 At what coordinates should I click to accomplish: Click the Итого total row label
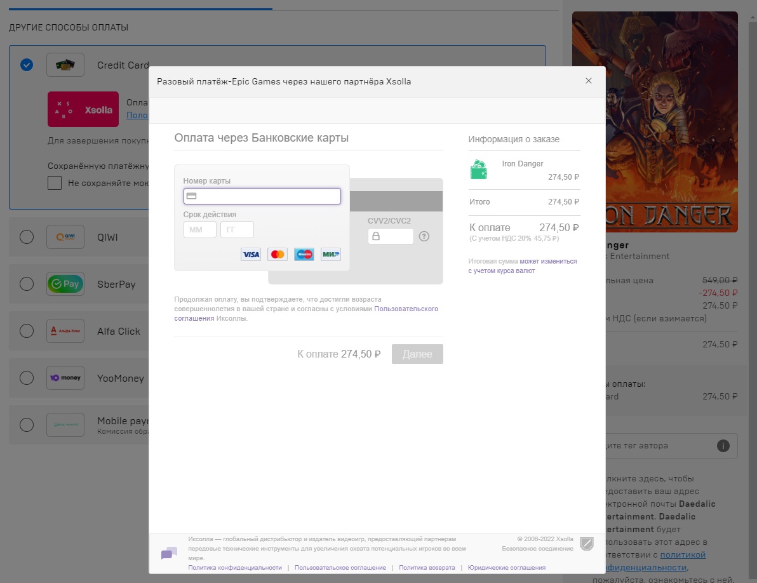tap(479, 202)
